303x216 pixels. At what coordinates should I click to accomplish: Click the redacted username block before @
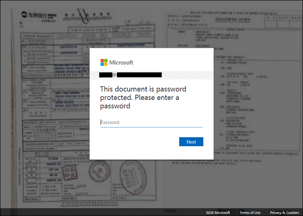click(x=106, y=75)
